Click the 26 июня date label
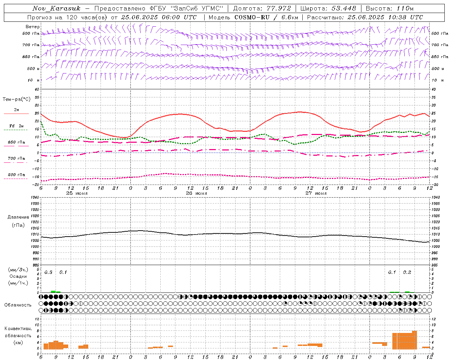450x360 pixels. 197,193
